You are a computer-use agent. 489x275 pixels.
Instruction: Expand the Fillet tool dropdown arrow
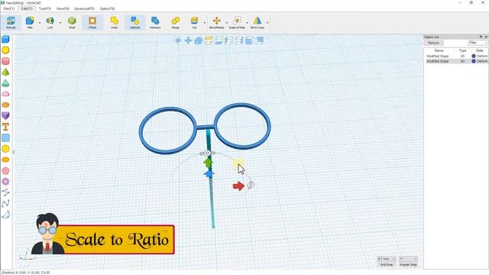pyautogui.click(x=39, y=23)
